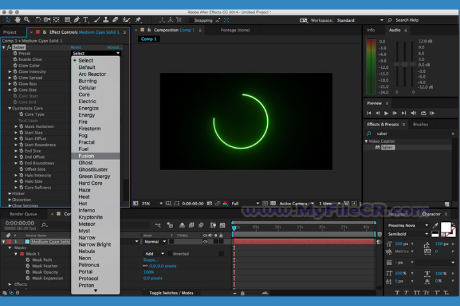This screenshot has width=460, height=306.
Task: Click the Saber effect preset icon
Action: click(x=378, y=147)
